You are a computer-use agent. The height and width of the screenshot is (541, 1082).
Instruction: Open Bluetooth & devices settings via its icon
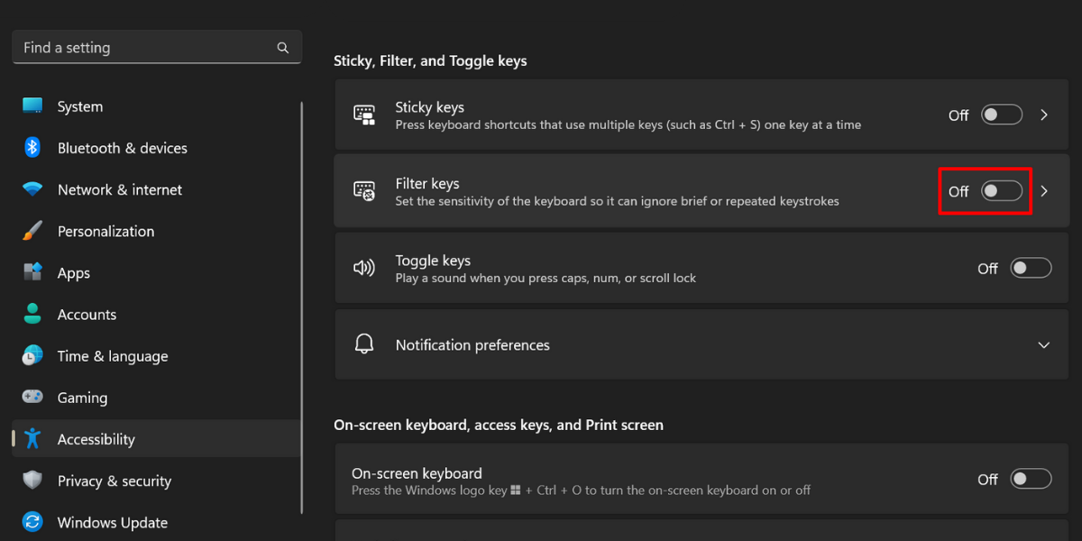31,147
